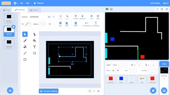Zoom in the paint canvas

pos(98,91)
